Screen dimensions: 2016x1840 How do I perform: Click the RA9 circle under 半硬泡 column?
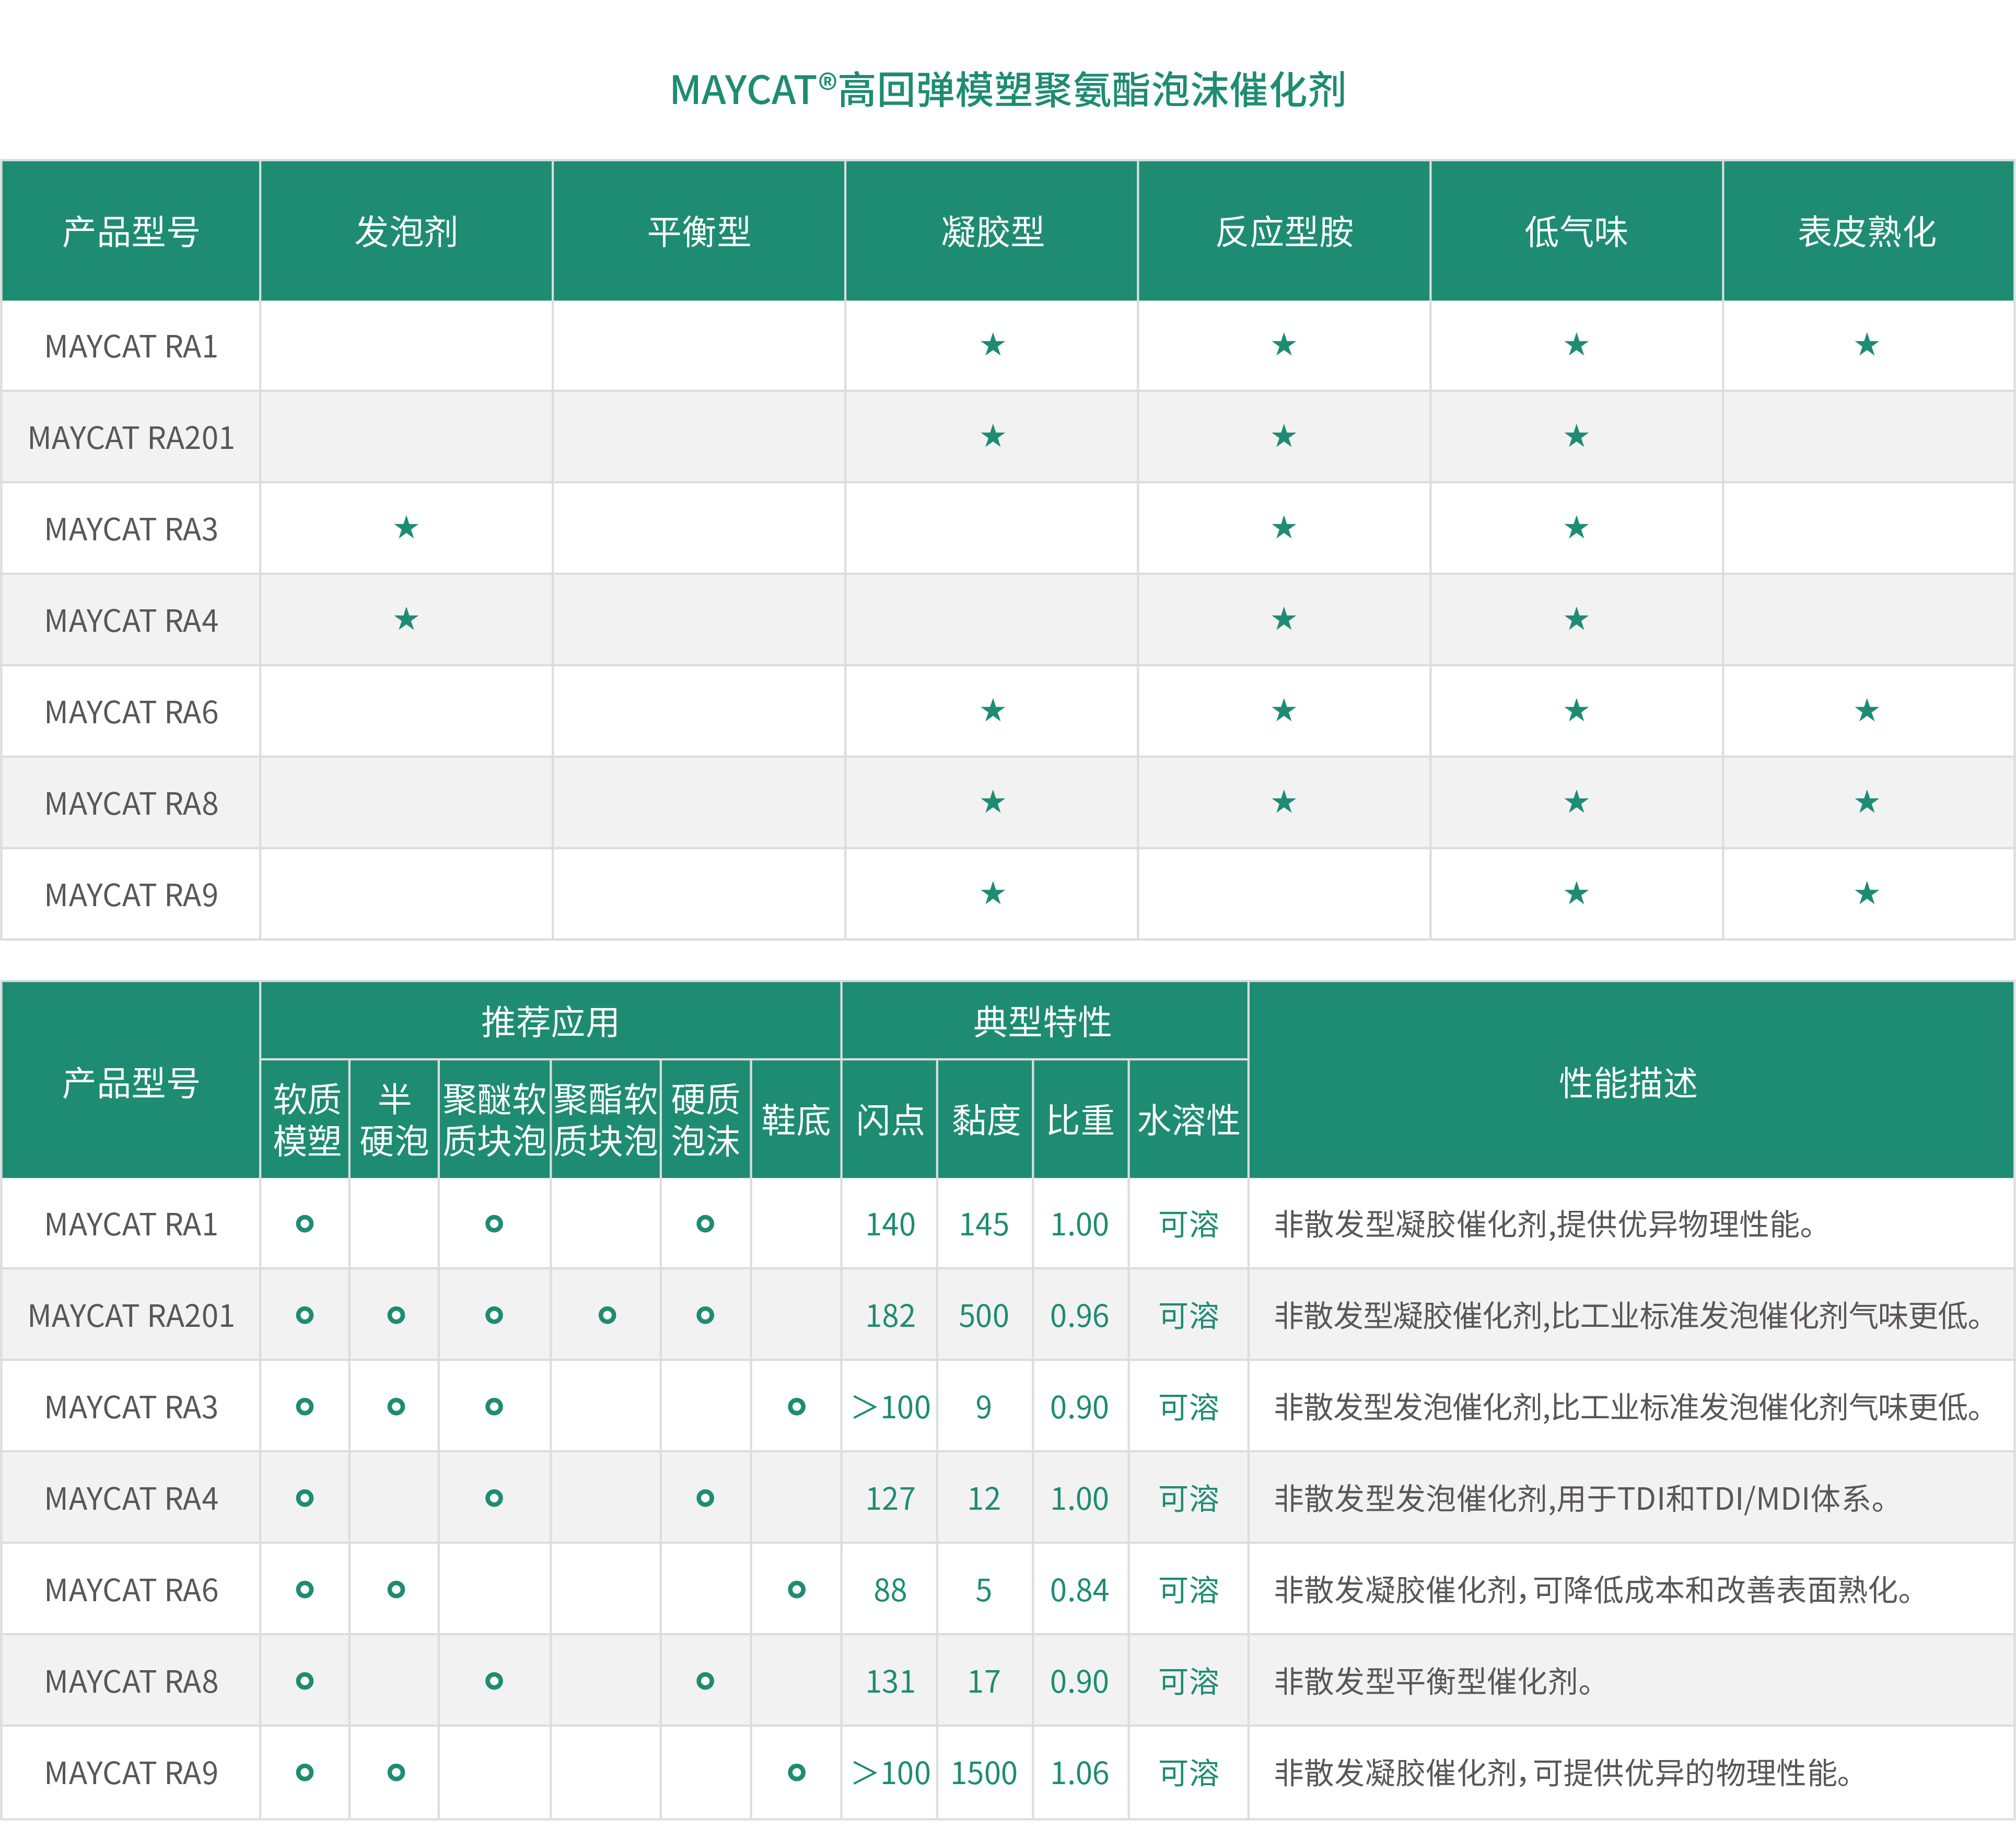[396, 1772]
